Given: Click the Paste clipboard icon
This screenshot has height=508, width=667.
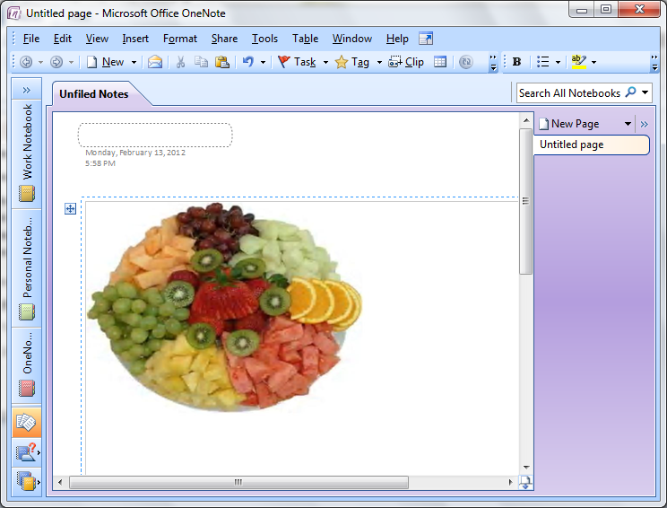Looking at the screenshot, I should pyautogui.click(x=221, y=62).
